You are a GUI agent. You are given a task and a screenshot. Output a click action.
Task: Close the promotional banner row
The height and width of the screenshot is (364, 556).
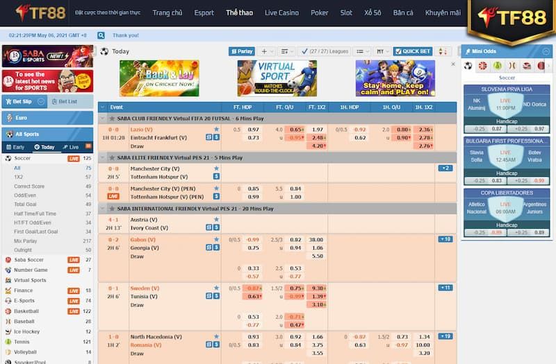click(x=453, y=64)
